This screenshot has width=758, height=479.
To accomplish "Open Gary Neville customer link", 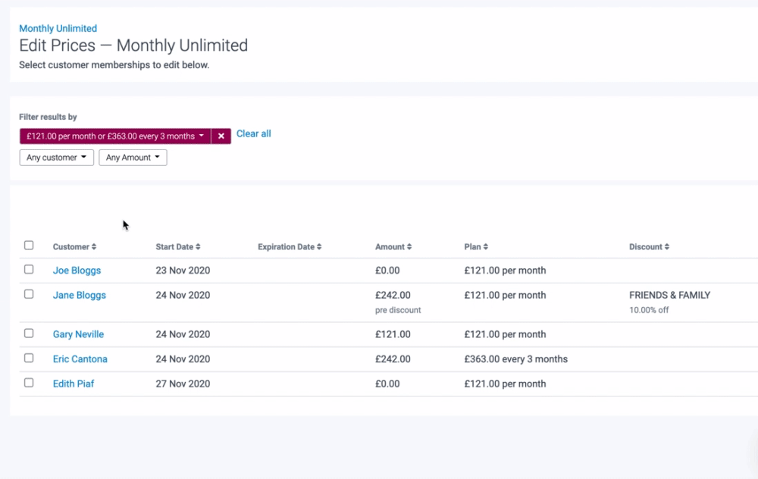I will (x=78, y=334).
